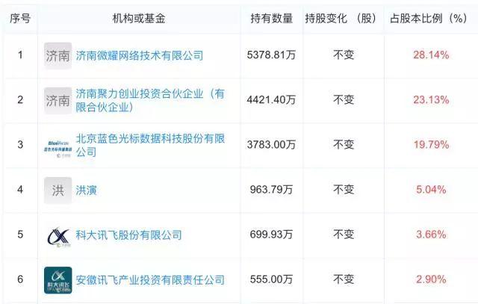Click the green 科大讯飞 logo in row 6
Viewport: 478px width, 304px height.
point(58,279)
